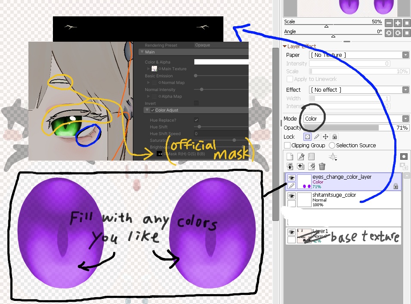Enable the Clipping Group checkbox
Image resolution: width=411 pixels, height=304 pixels.
(x=287, y=145)
